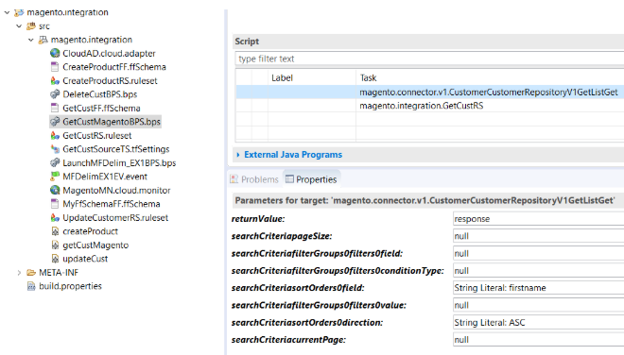624x355 pixels.
Task: Select the CustomerCustomerRepositoryV1GetListGet task row
Action: 430,93
